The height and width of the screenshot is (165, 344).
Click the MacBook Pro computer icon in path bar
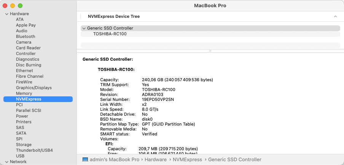pyautogui.click(x=85, y=160)
